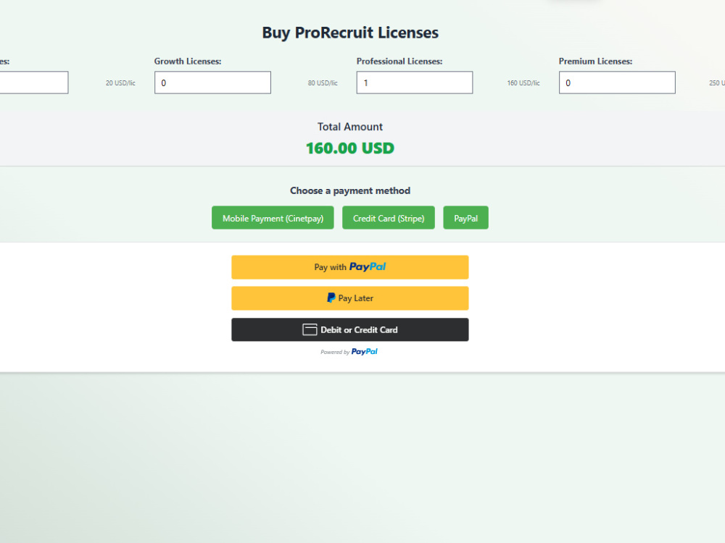Click the 160 USD/lic price text
Screen dimensions: 725x543
point(523,83)
